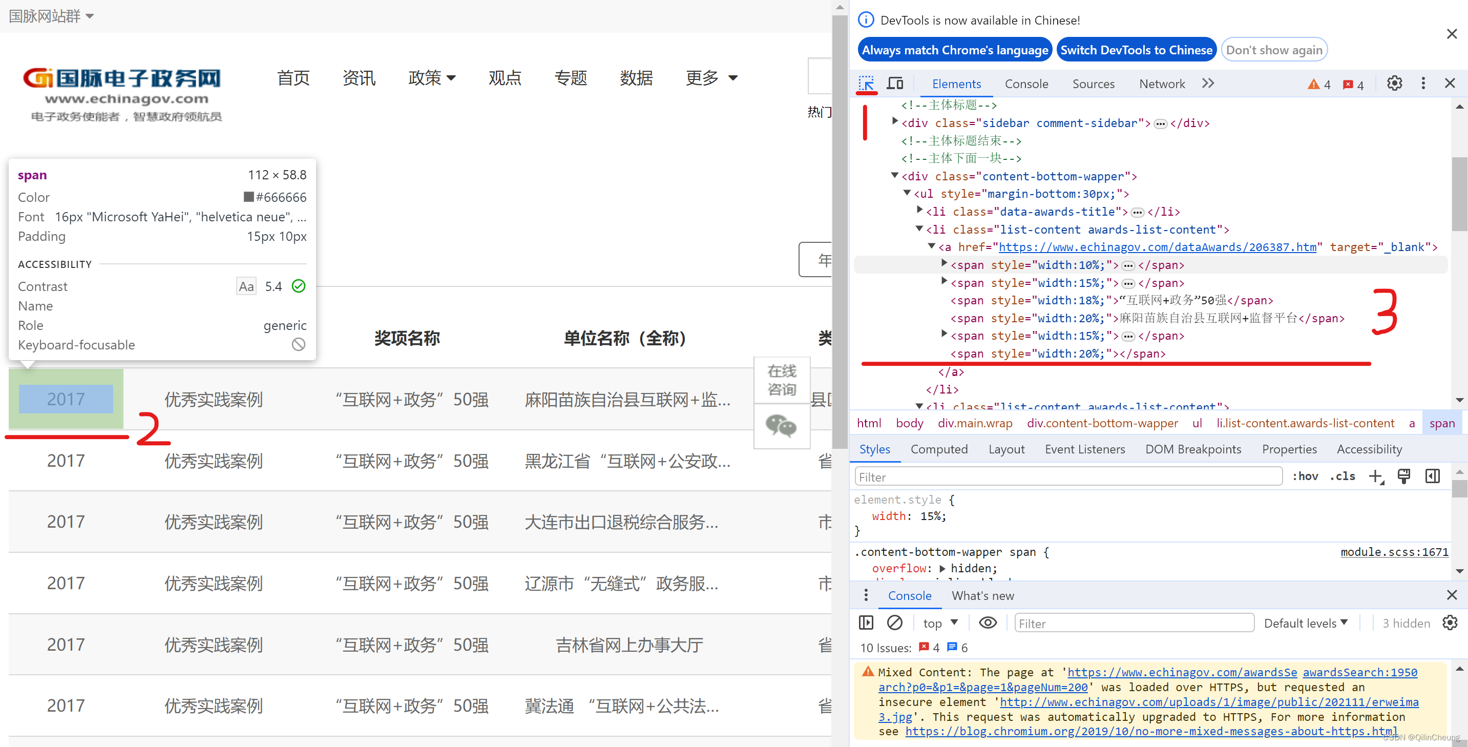Click the errors count badge in toolbar

pos(1353,85)
